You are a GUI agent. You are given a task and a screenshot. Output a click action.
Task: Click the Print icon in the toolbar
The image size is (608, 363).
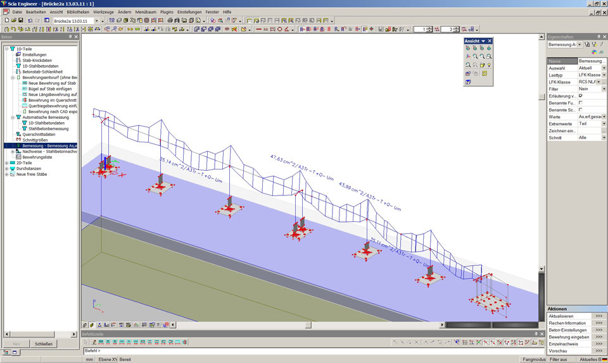click(x=170, y=20)
